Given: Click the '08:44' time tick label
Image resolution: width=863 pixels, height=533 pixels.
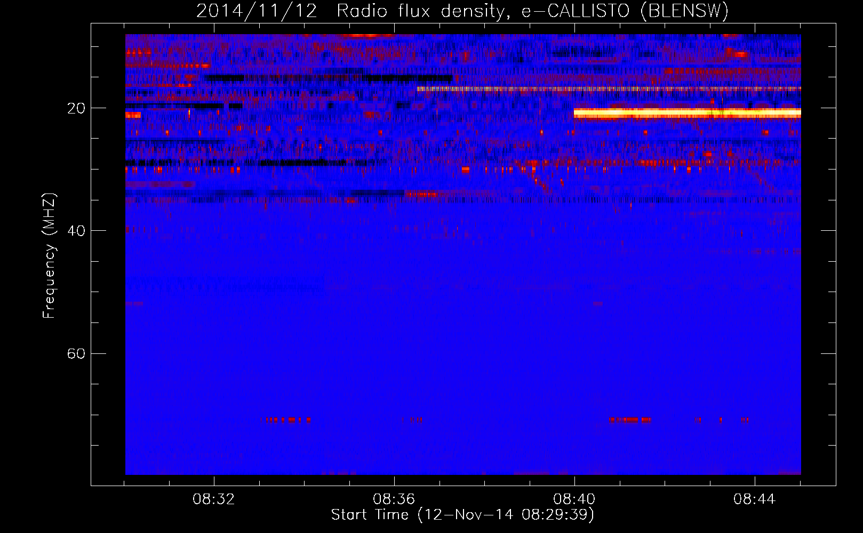Looking at the screenshot, I should coord(755,499).
